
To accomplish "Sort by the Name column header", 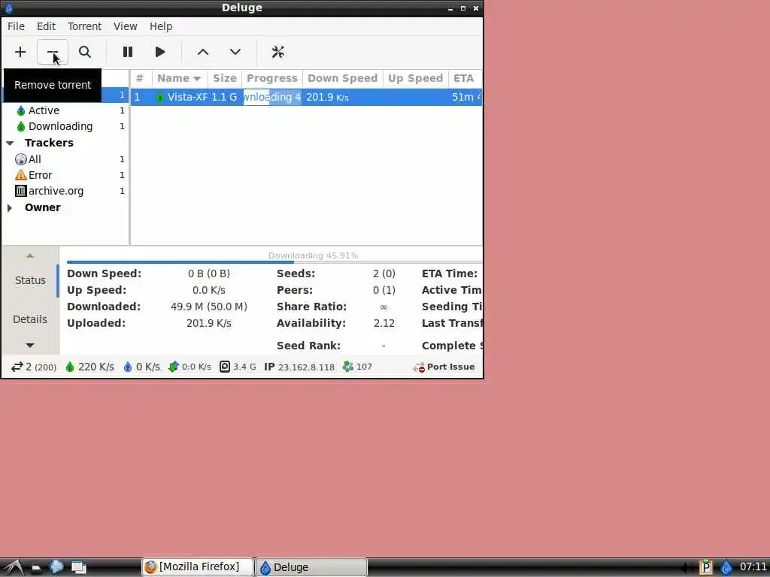I will (x=180, y=78).
